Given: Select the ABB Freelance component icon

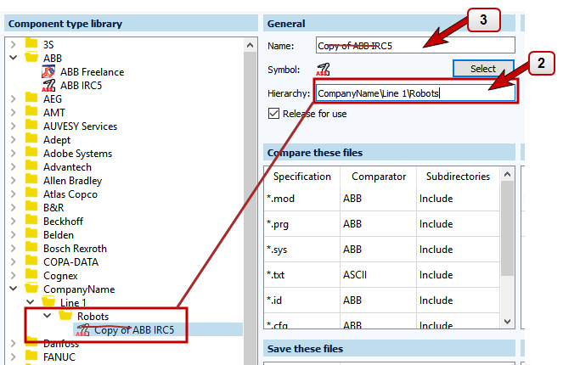Looking at the screenshot, I should [x=48, y=72].
